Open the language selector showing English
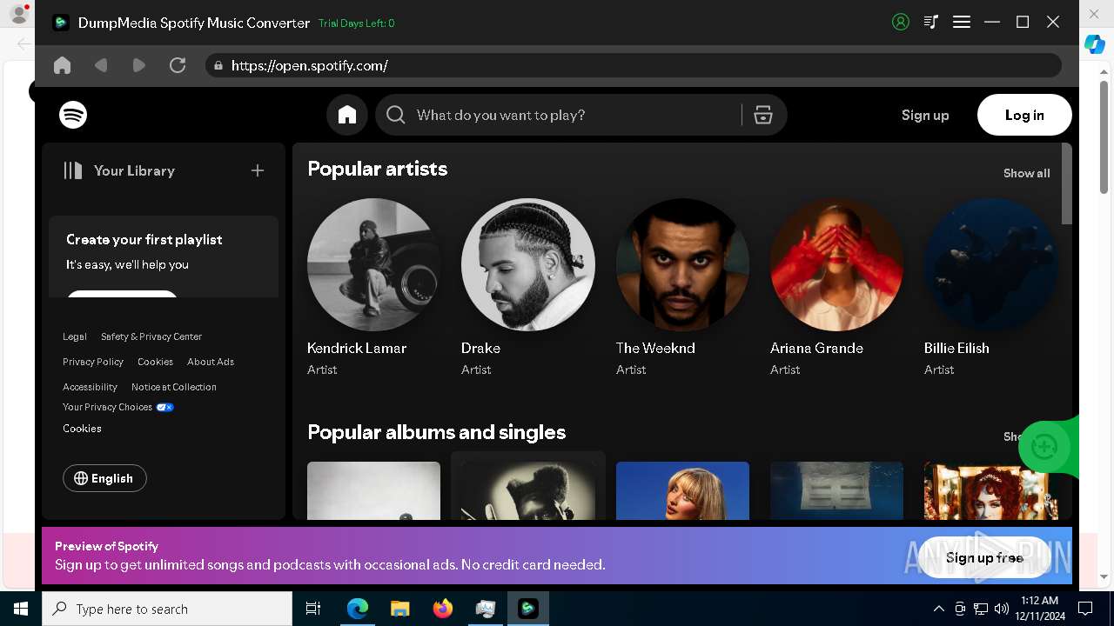1114x626 pixels. click(104, 478)
